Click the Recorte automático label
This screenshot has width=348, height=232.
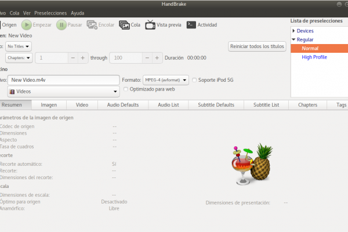point(21,164)
